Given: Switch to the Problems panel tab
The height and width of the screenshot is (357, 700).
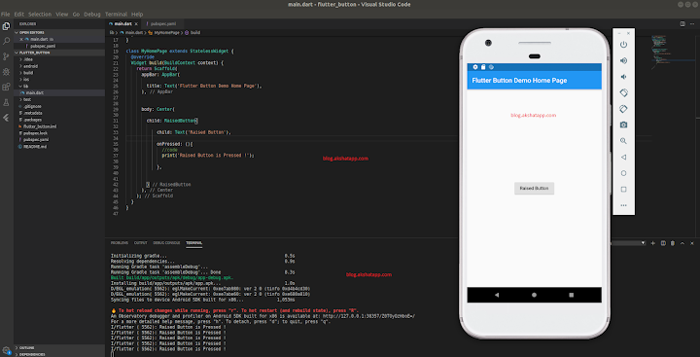Looking at the screenshot, I should (x=120, y=243).
